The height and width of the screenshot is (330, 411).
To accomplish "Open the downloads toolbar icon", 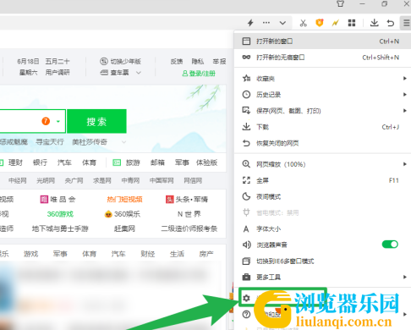I will point(375,23).
